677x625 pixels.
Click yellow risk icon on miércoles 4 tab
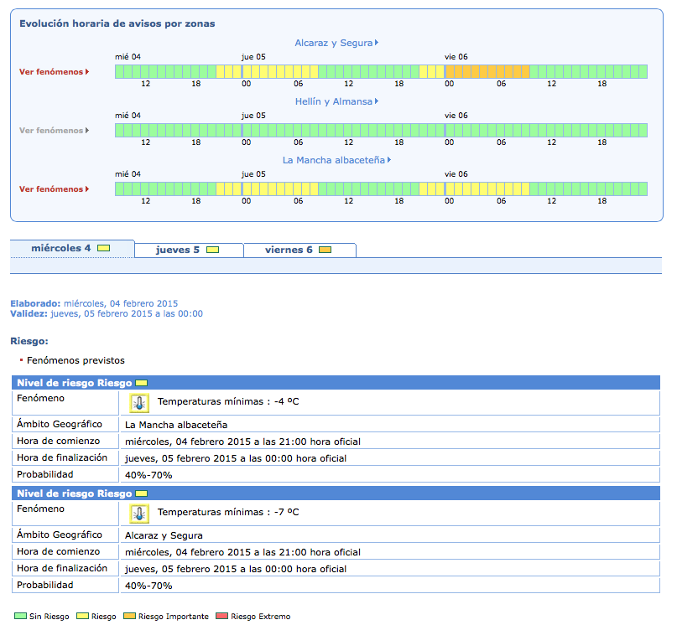point(104,249)
